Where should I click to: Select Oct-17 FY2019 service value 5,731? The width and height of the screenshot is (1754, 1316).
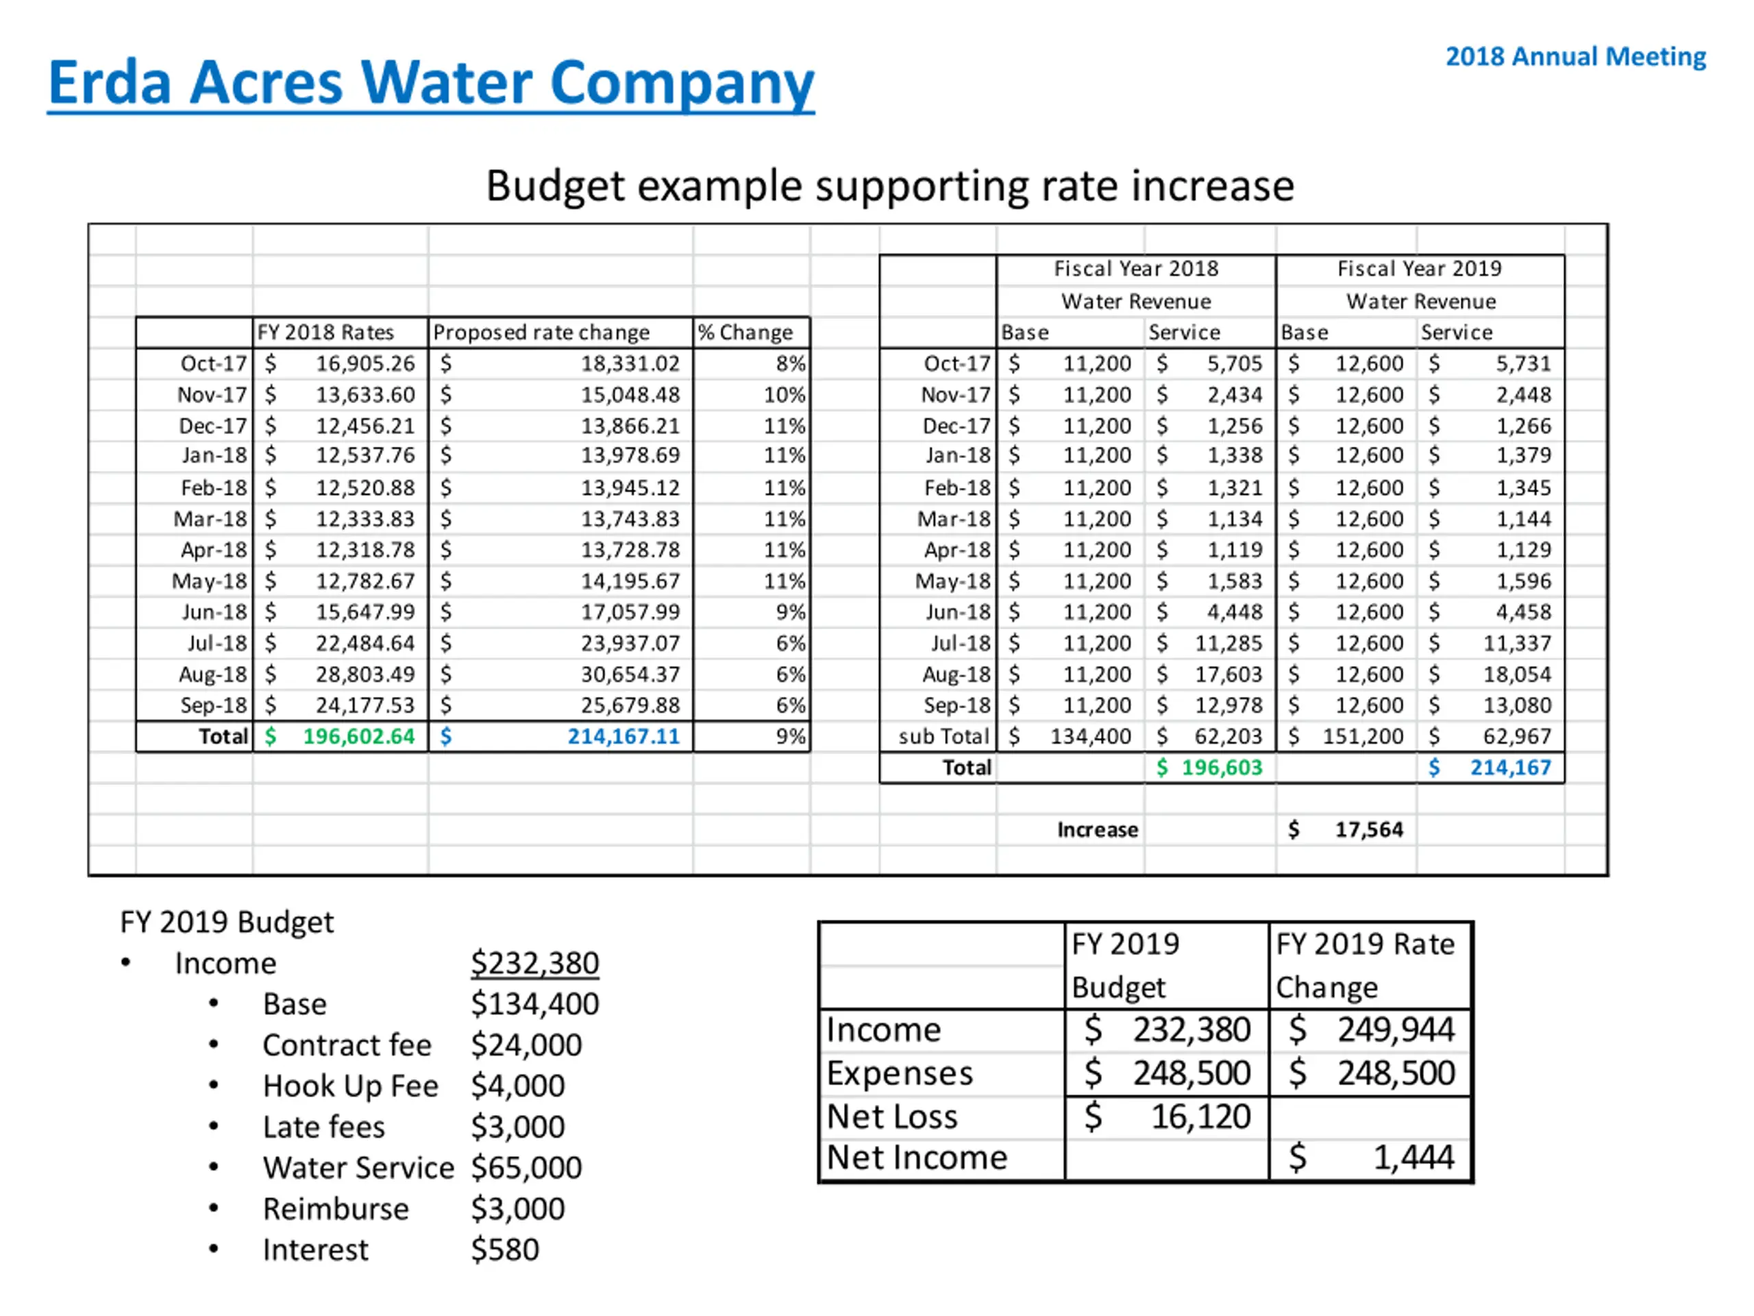pos(1523,363)
